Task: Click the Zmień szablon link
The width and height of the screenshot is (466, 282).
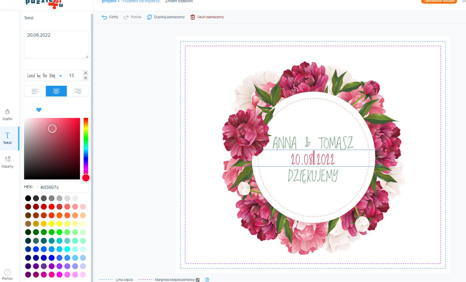Action: coord(179,1)
